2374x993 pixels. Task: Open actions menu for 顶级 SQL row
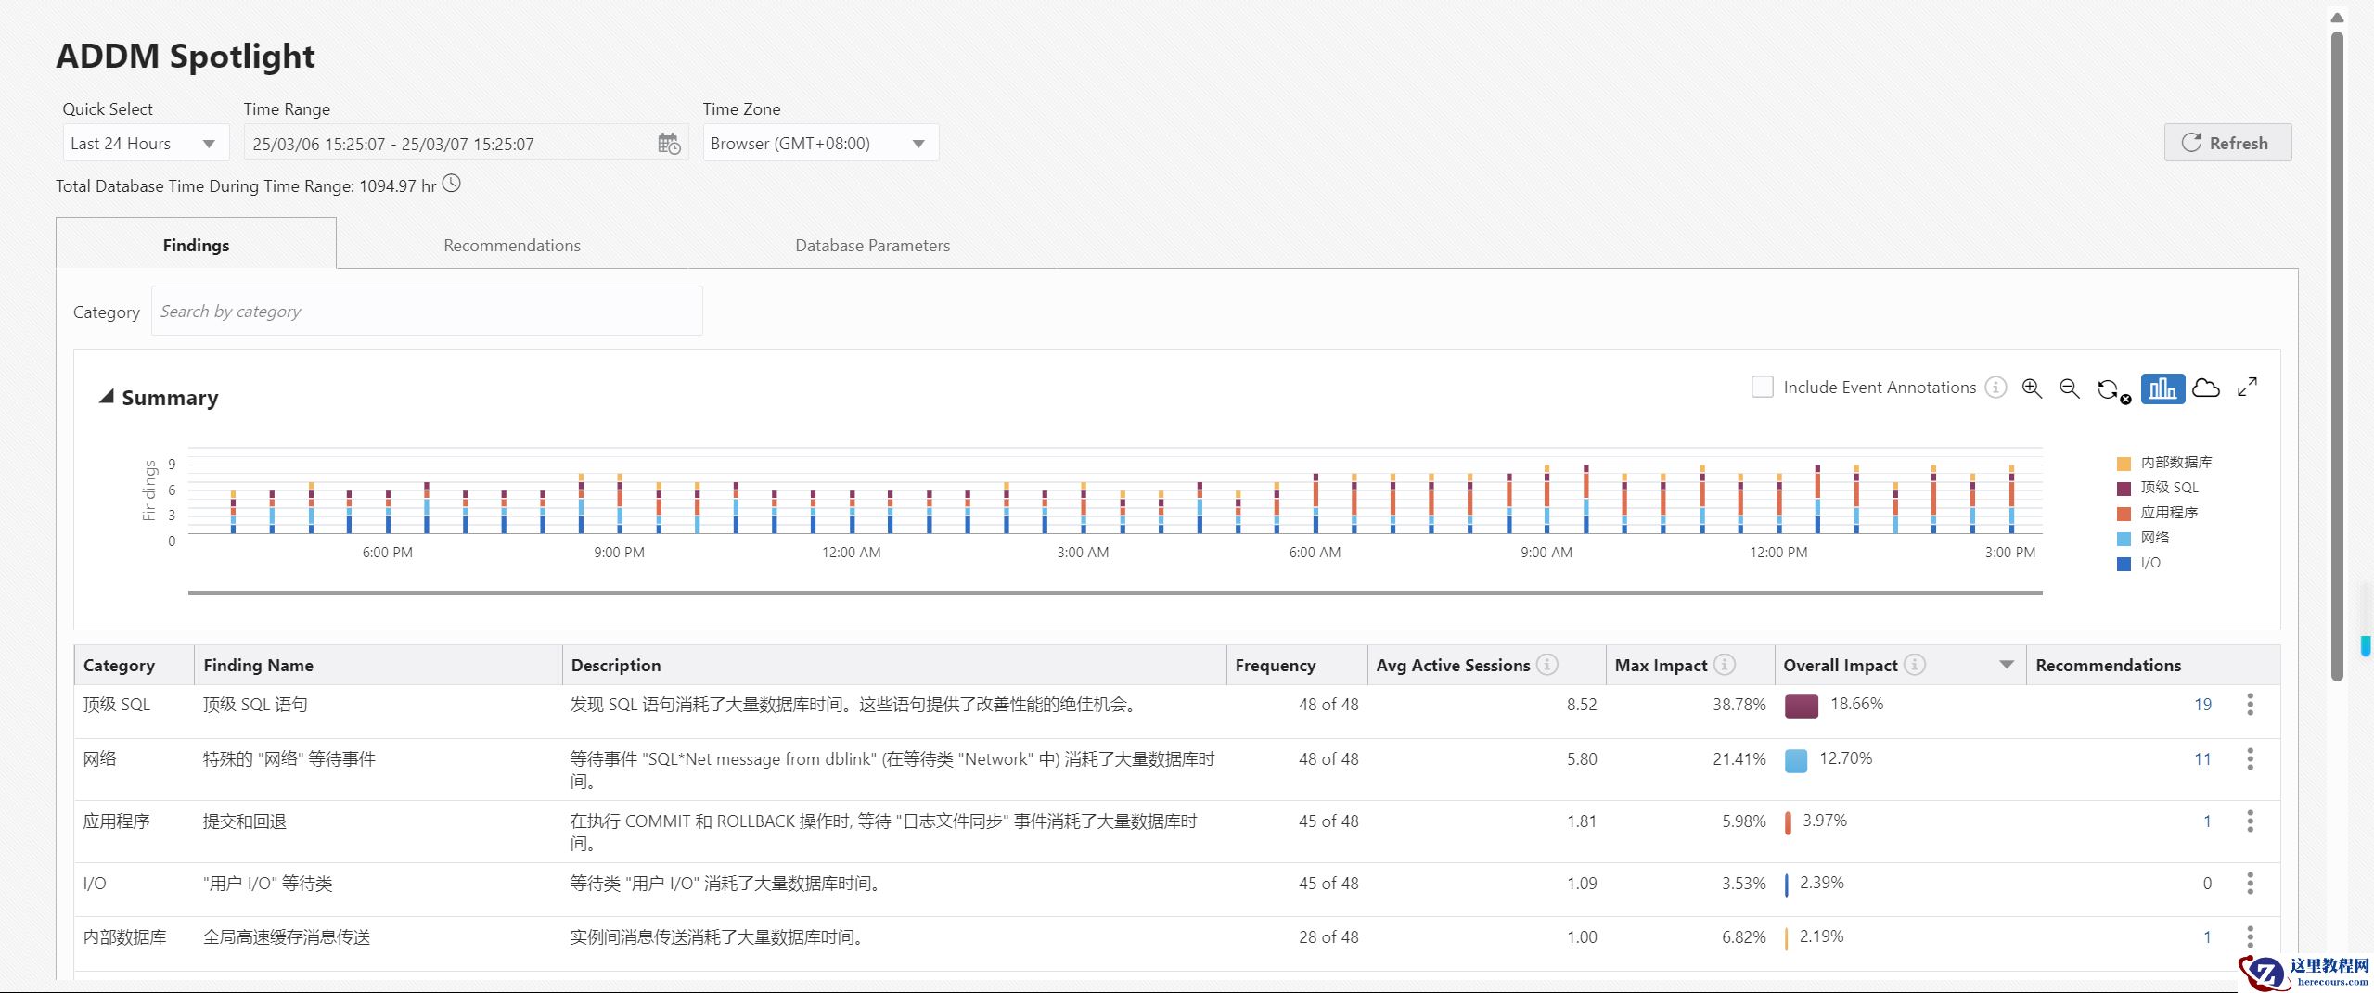(2250, 705)
